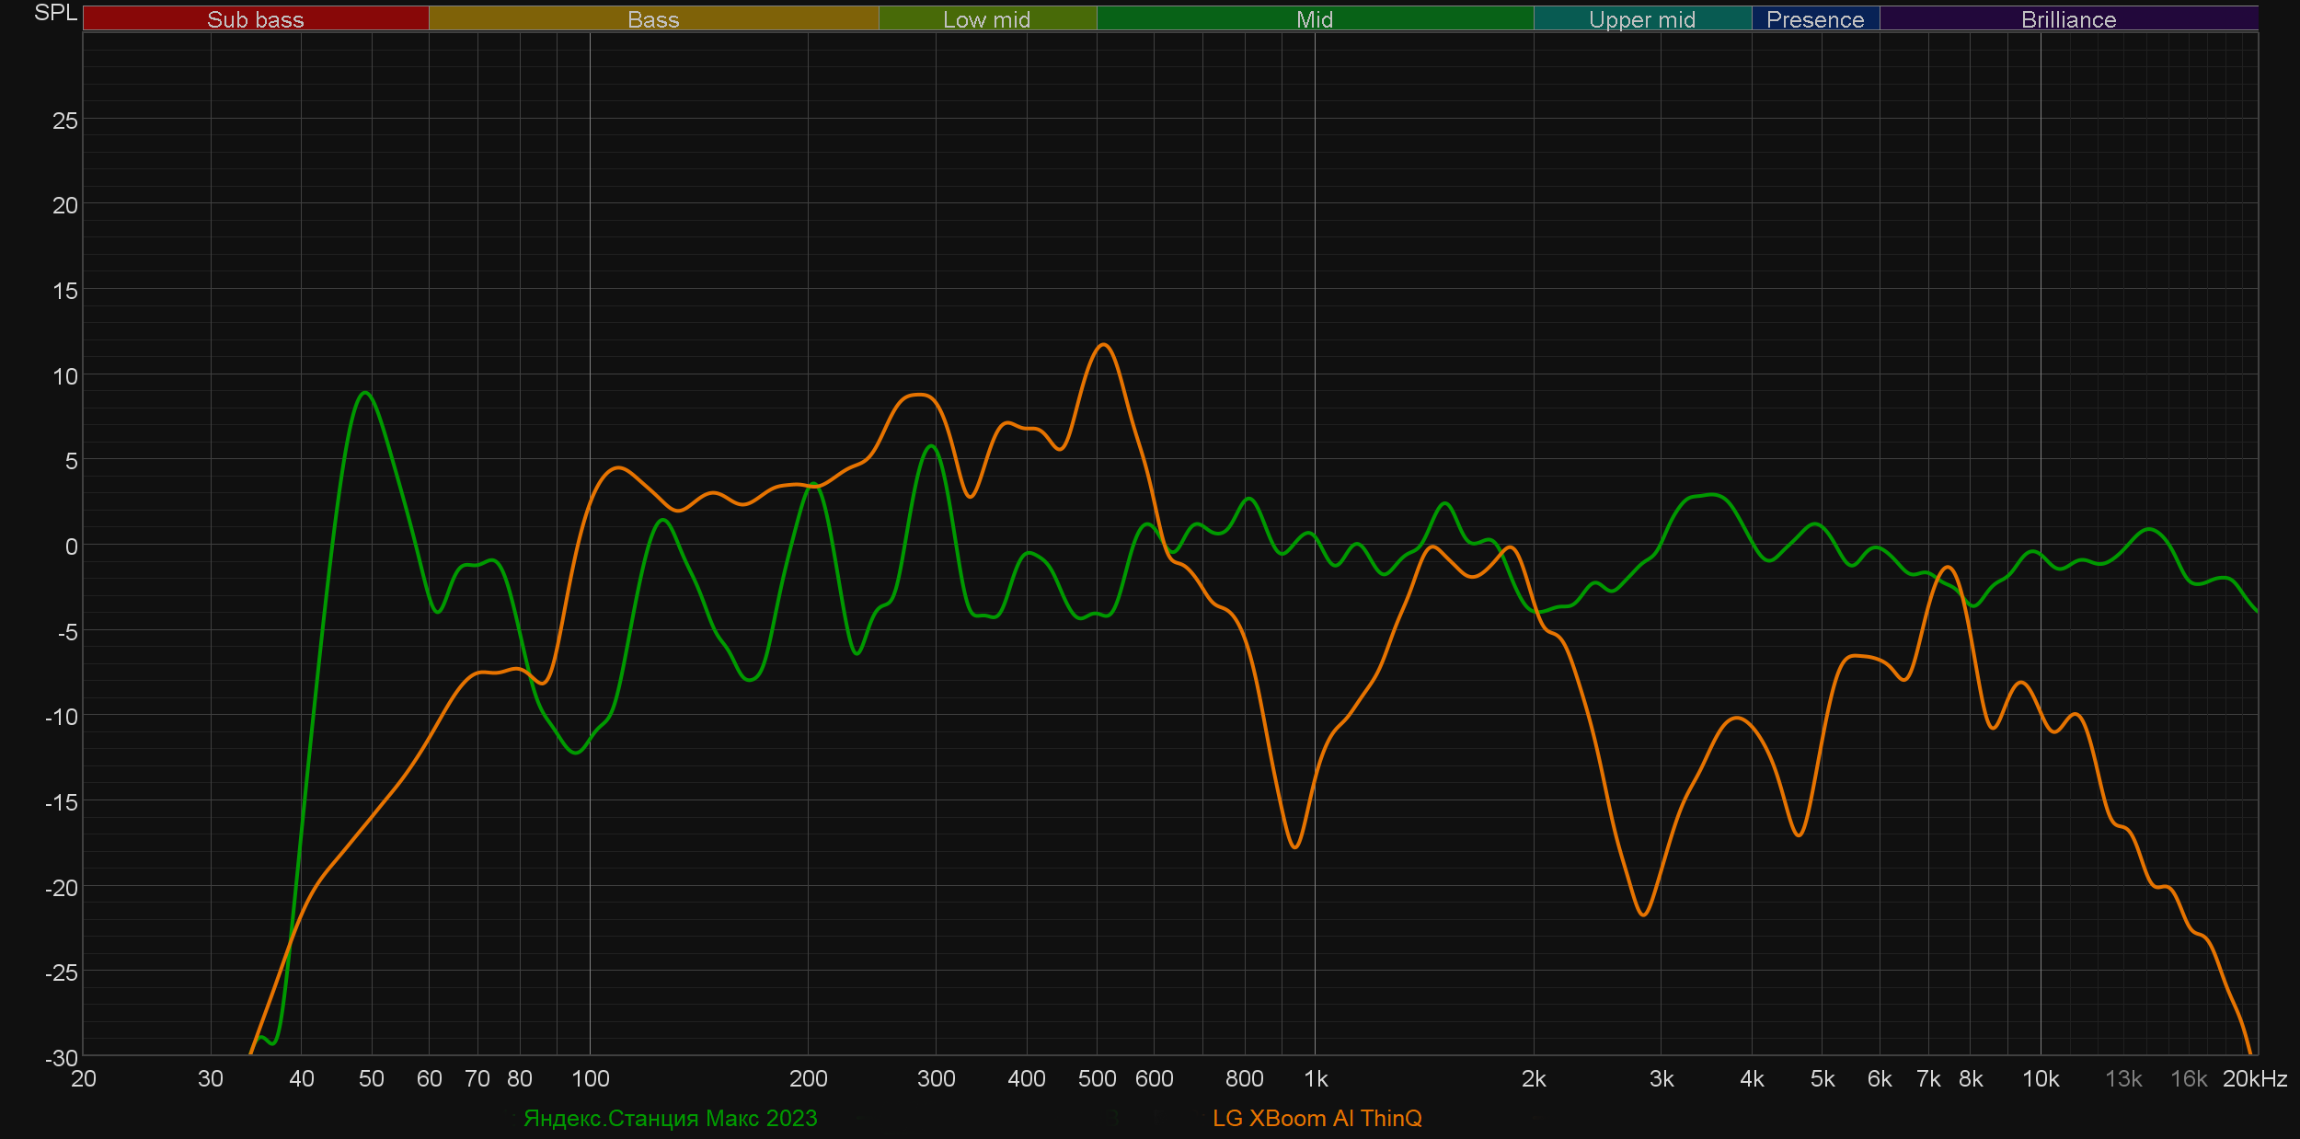Select the Presence band header
Screen dimensions: 2300x1139
1815,19
